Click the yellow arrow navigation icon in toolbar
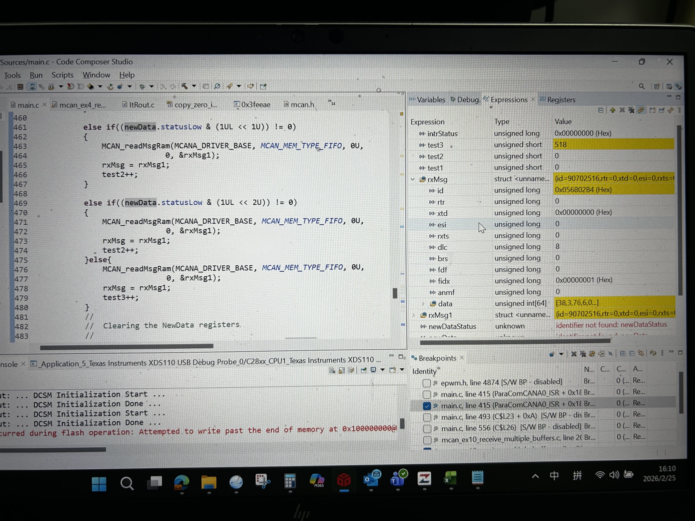This screenshot has width=695, height=521. (251, 86)
